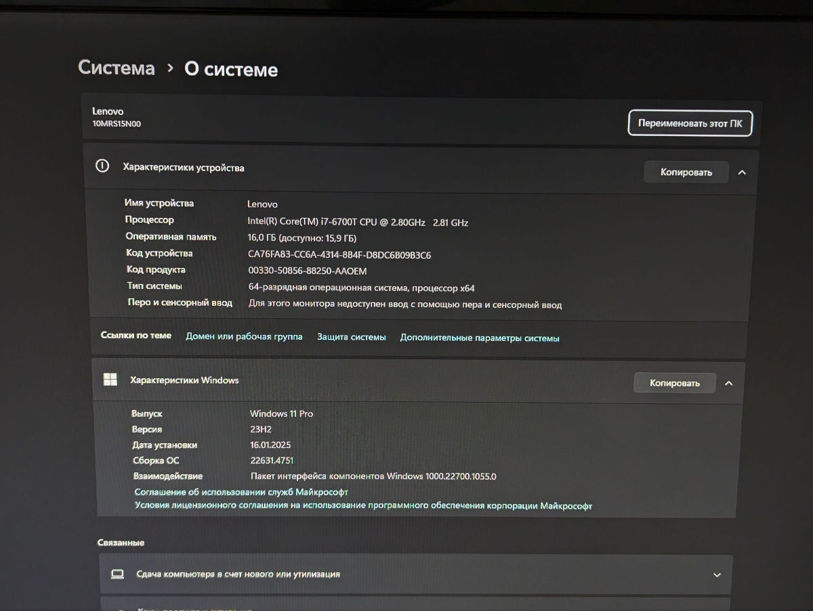This screenshot has width=813, height=611.
Task: Select the О системе breadcrumb title
Action: click(231, 69)
